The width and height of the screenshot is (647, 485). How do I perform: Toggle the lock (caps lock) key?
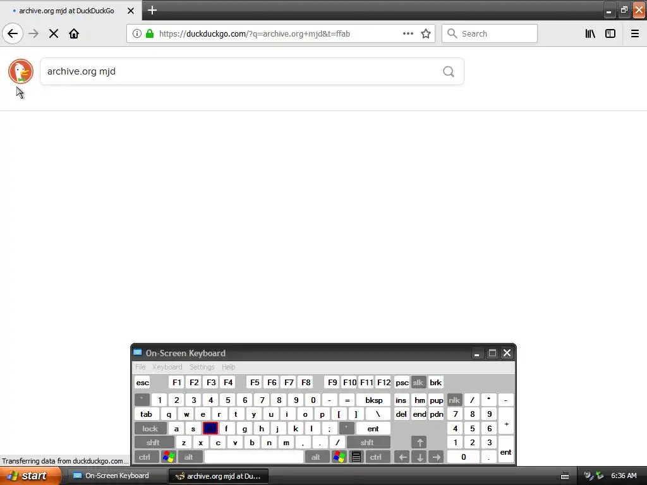(150, 429)
